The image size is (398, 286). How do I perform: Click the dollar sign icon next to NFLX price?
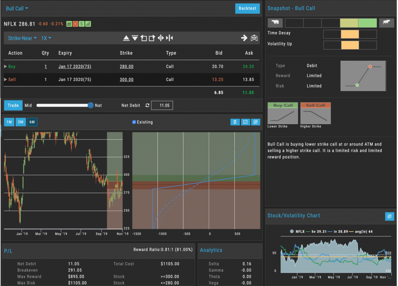click(x=82, y=24)
